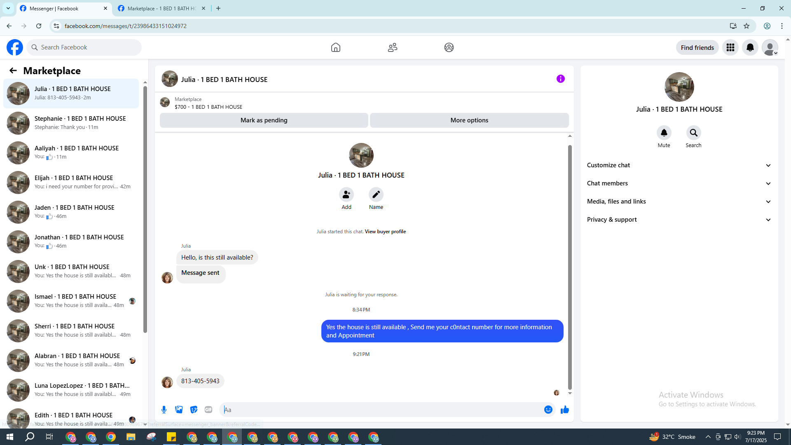Open the $700 - 1 BED 1 BATH HOUSE listing

(x=208, y=107)
